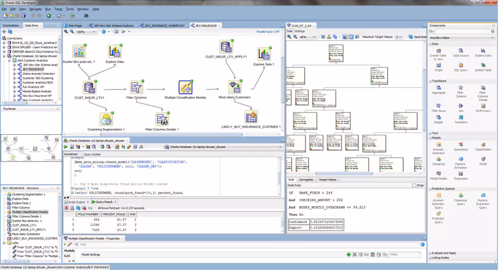Select the CUST_INSUR_LTV_APPLY1 node
The image size is (502, 274).
[x=226, y=47]
